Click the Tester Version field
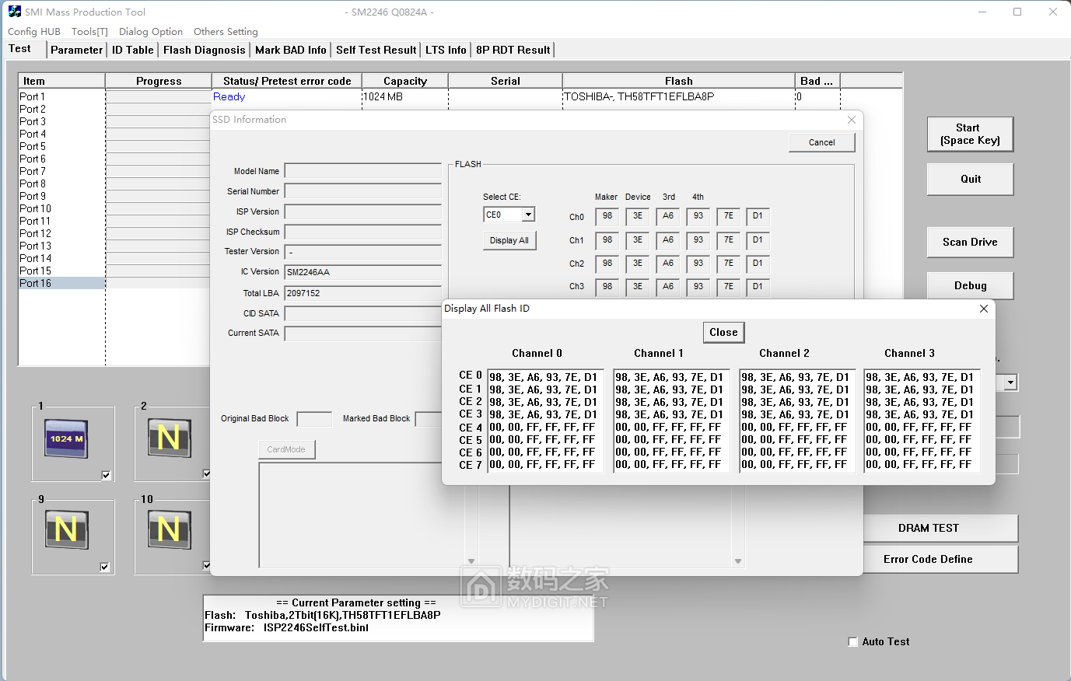The height and width of the screenshot is (681, 1071). [363, 252]
